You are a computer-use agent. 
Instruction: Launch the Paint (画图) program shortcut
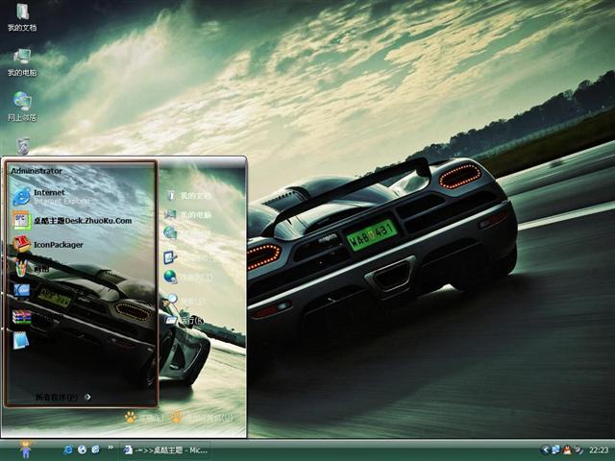point(22,269)
